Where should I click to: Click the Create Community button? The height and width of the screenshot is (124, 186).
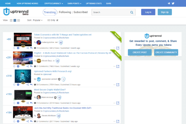(x=166, y=52)
